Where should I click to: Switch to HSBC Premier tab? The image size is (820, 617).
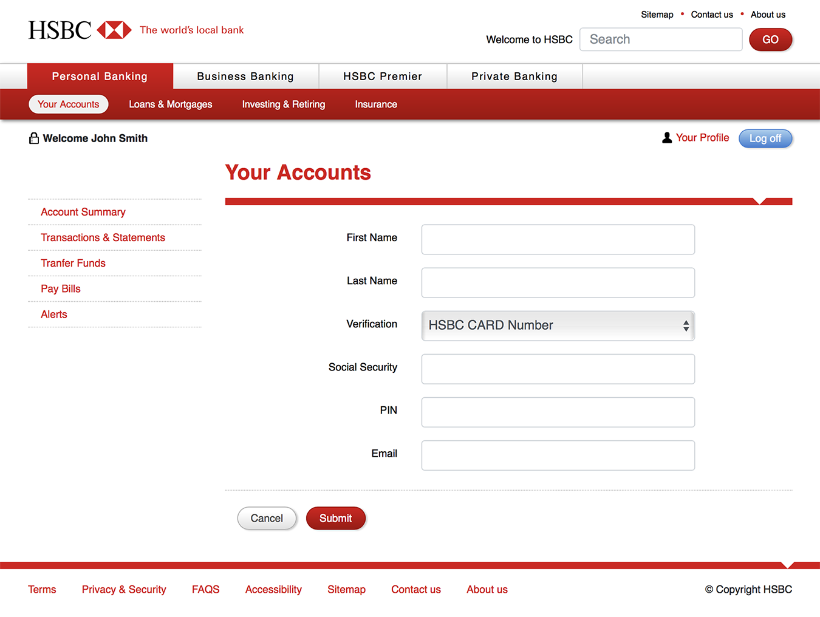pos(383,77)
